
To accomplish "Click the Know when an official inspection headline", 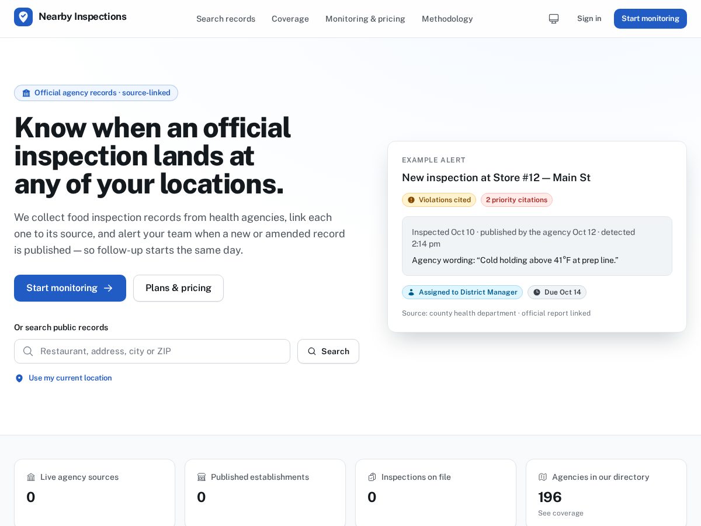I will (152, 155).
